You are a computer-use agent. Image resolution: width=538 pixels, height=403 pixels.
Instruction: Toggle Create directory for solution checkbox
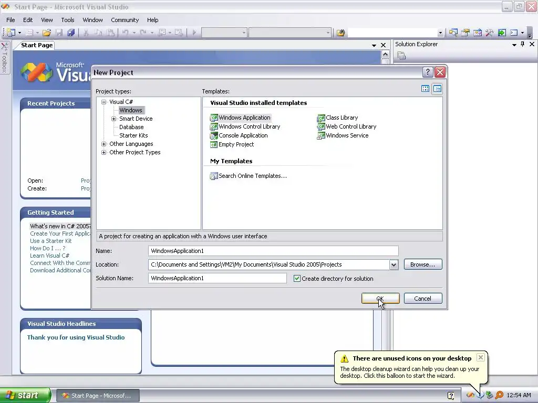(x=297, y=278)
